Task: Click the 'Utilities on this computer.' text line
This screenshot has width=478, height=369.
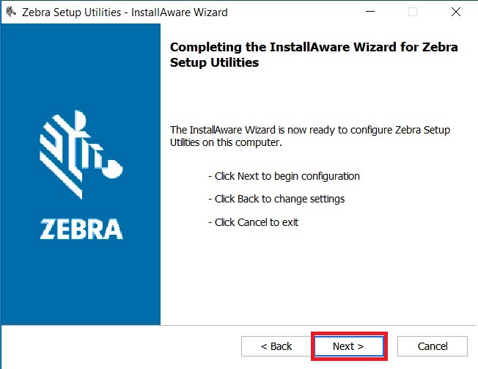Action: point(226,142)
